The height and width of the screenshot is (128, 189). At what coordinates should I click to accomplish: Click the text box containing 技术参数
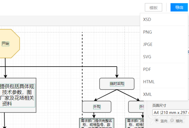pos(18,95)
